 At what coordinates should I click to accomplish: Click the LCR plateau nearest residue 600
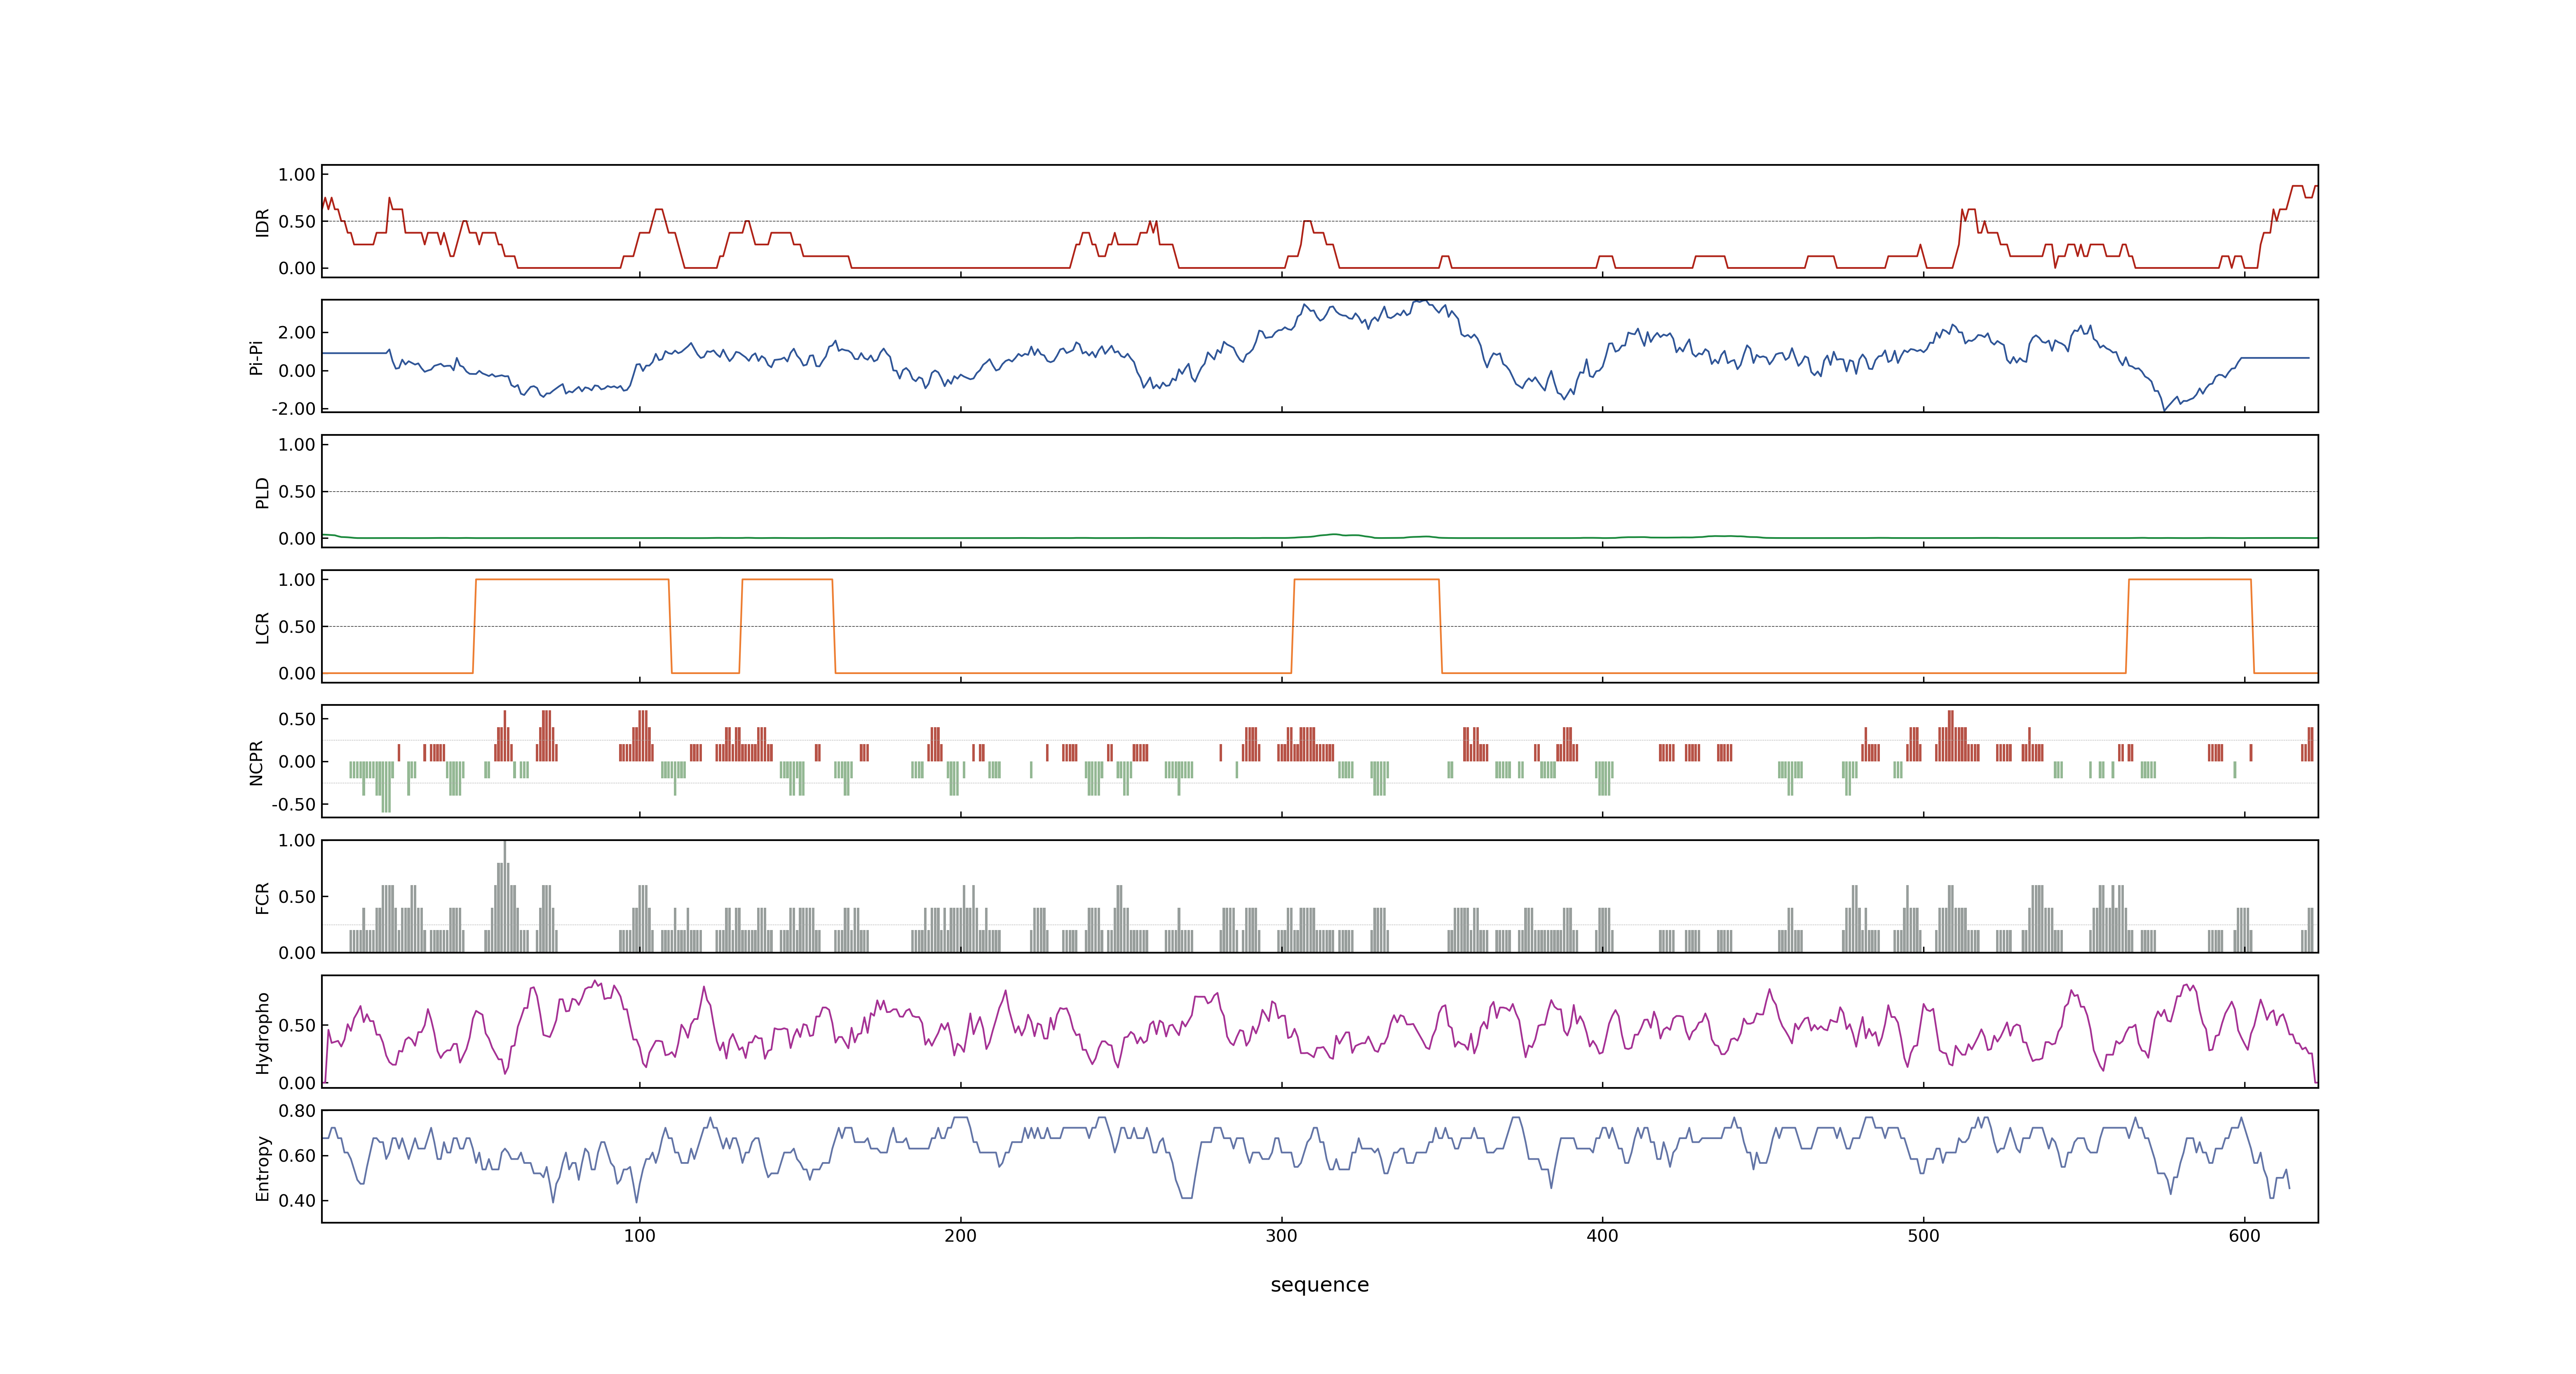pos(2190,580)
